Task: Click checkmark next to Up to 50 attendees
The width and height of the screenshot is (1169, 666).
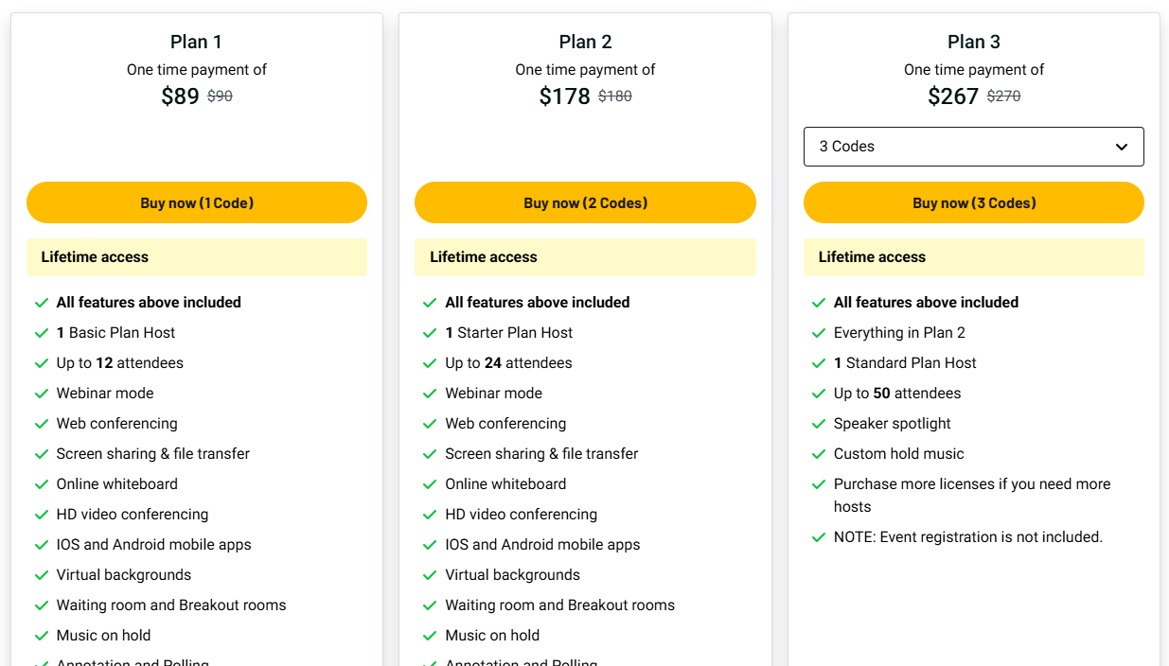Action: 819,394
